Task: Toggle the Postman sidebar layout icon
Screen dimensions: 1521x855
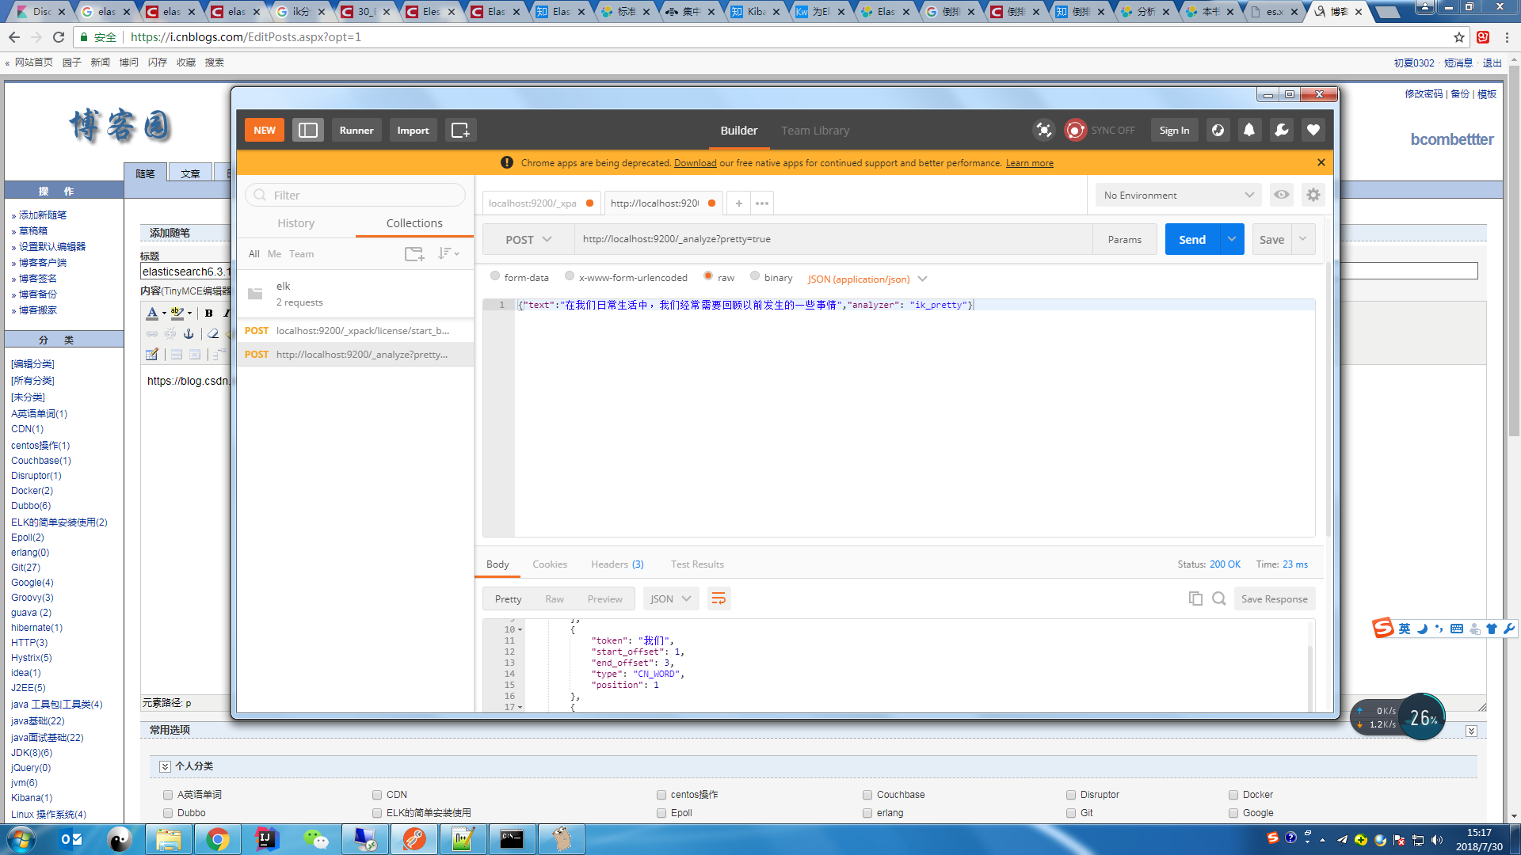Action: pyautogui.click(x=308, y=131)
